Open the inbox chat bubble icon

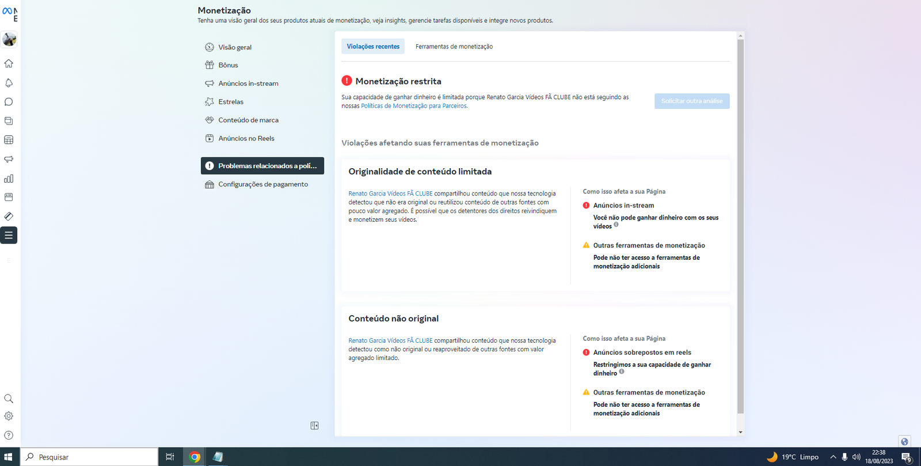click(x=9, y=102)
